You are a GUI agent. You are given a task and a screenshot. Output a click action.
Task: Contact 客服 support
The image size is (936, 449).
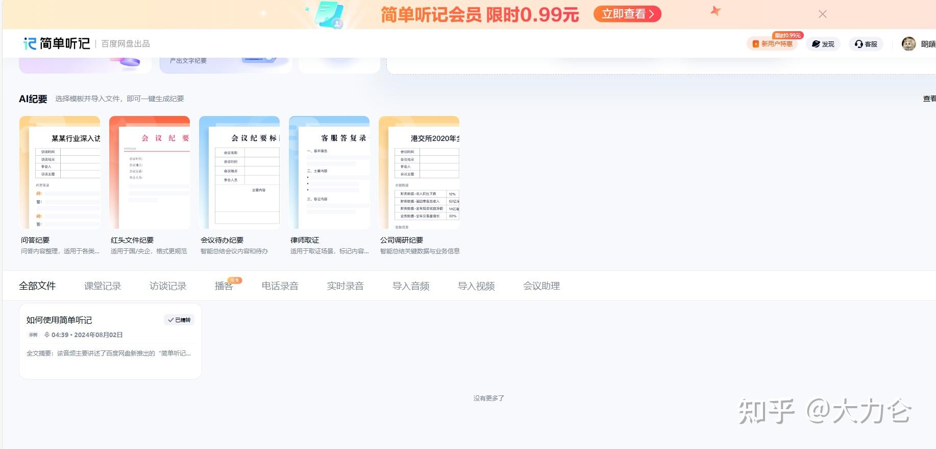(866, 44)
